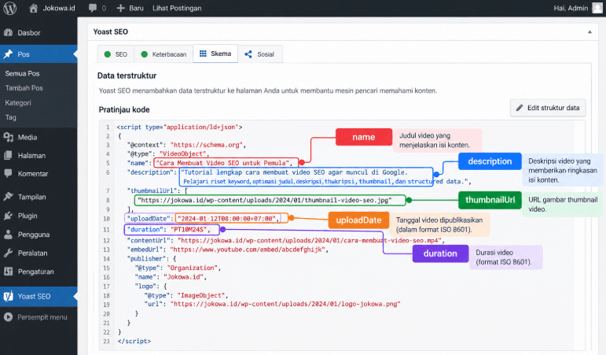Switch to the SEO tab
Screen dimensions: 606x355
[x=116, y=54]
